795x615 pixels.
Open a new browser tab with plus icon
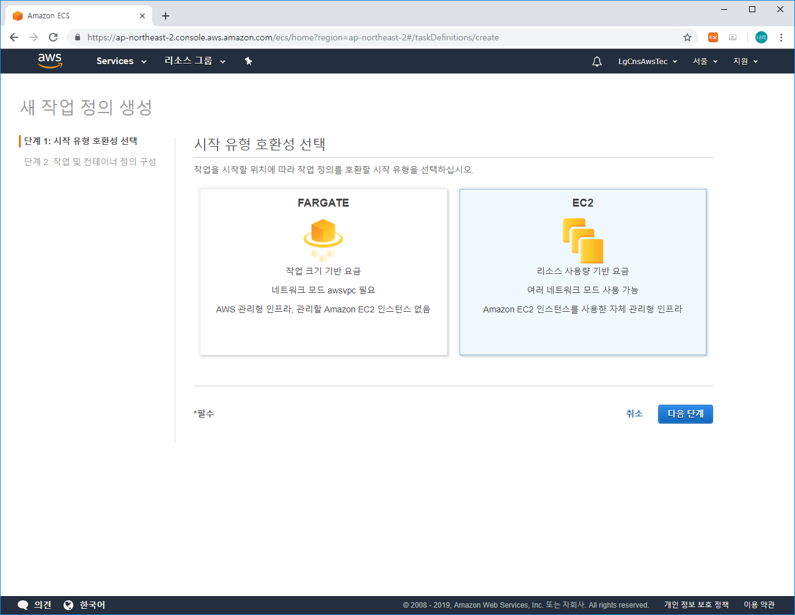[x=166, y=16]
